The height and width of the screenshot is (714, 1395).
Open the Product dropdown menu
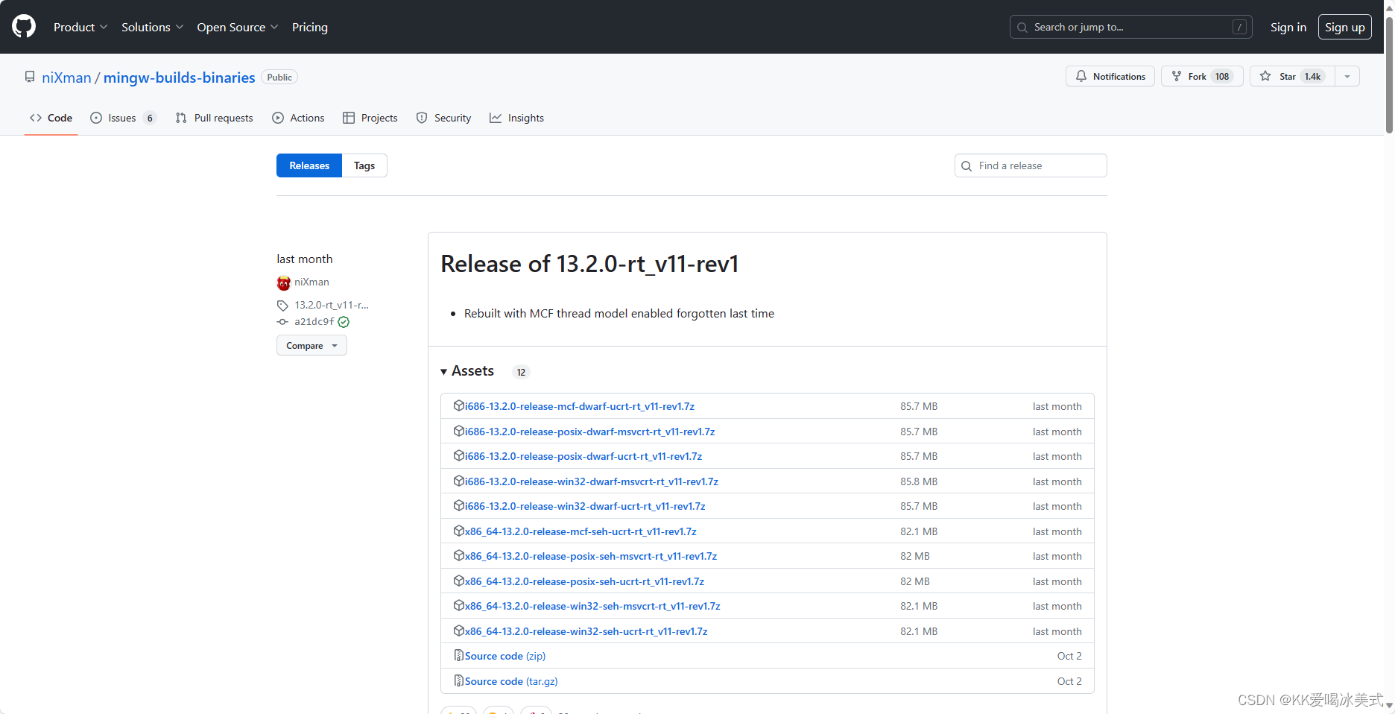click(x=80, y=27)
